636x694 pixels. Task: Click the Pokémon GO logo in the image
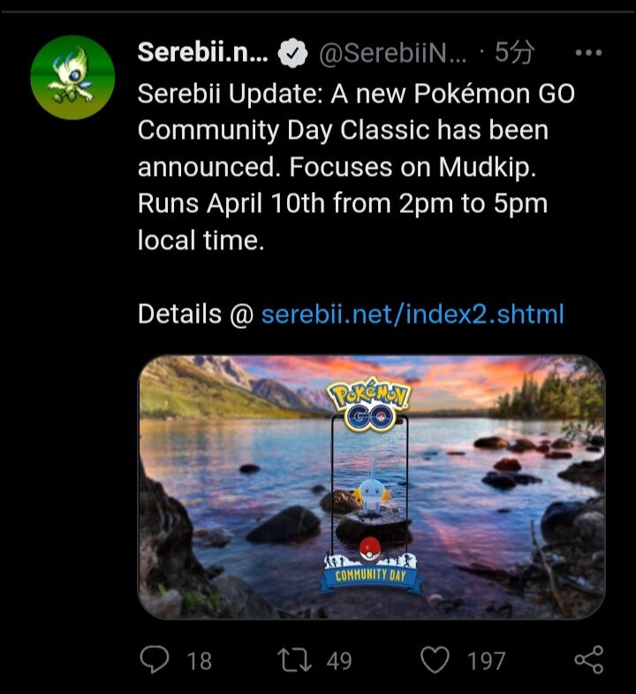369,405
